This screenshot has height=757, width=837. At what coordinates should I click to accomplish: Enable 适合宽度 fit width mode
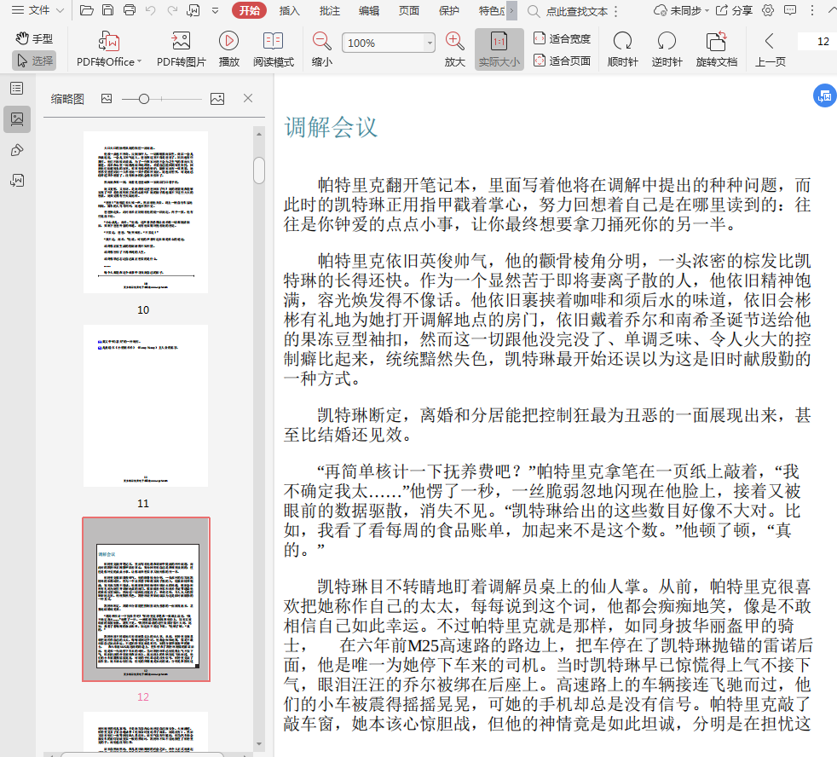click(562, 38)
